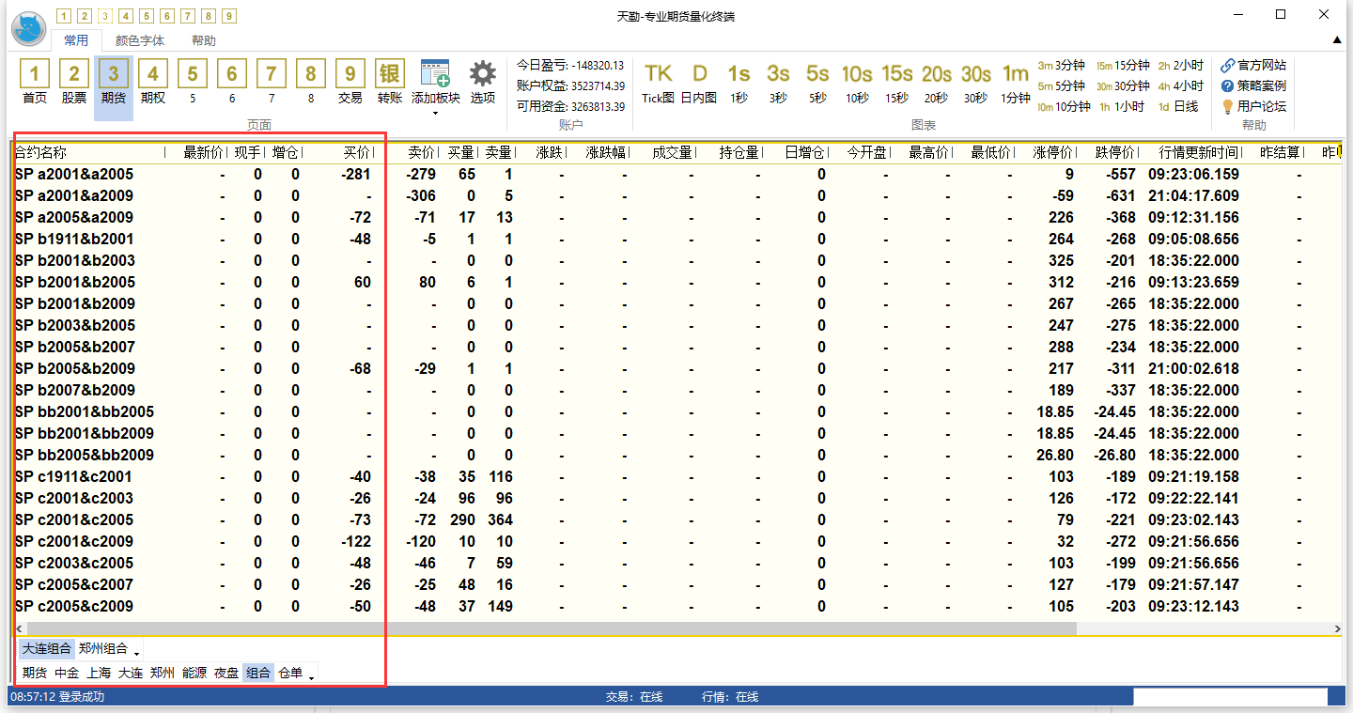Switch to the 常用 ribbon tab

76,40
